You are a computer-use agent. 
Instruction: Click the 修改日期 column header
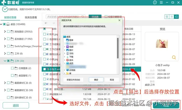click(129, 29)
